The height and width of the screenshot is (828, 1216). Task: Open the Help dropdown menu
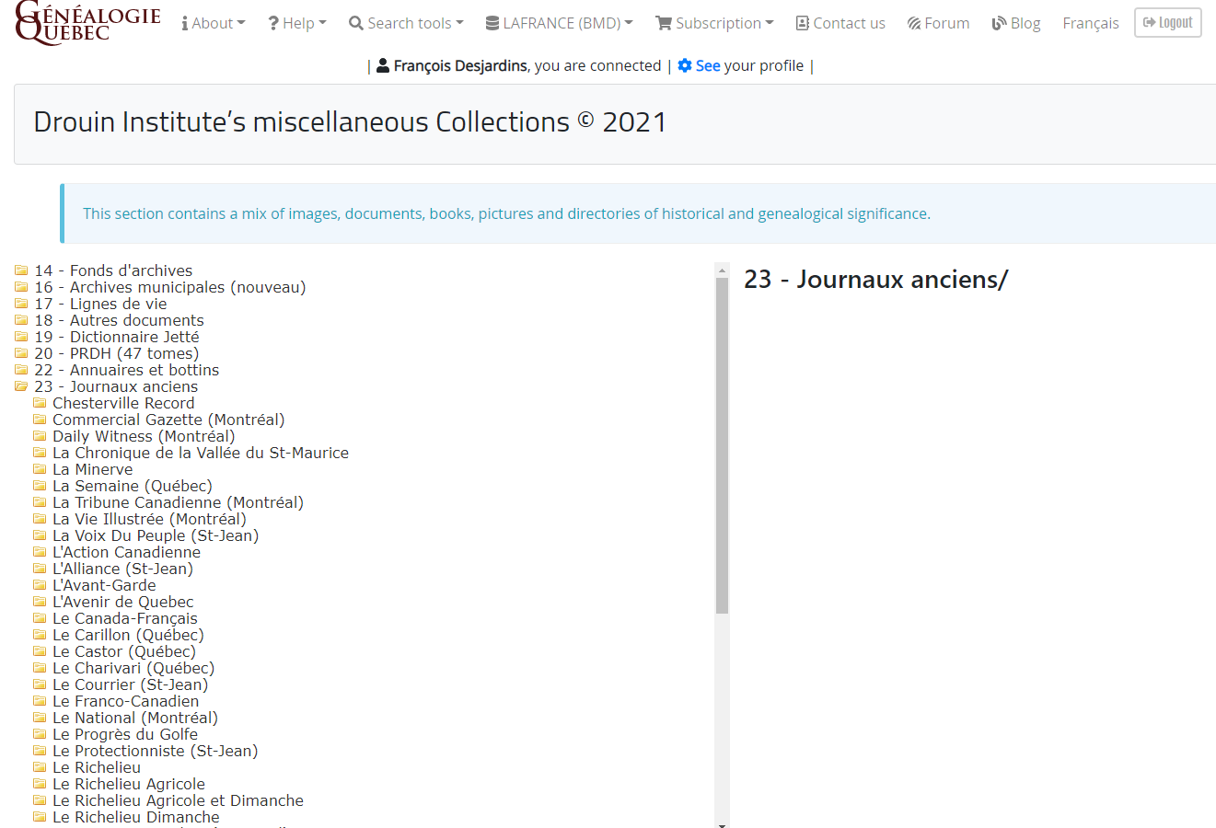[297, 23]
